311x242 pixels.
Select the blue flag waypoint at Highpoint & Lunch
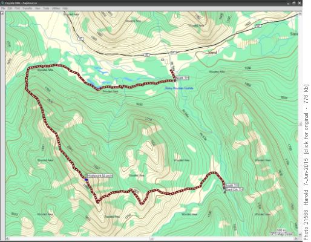(86, 180)
